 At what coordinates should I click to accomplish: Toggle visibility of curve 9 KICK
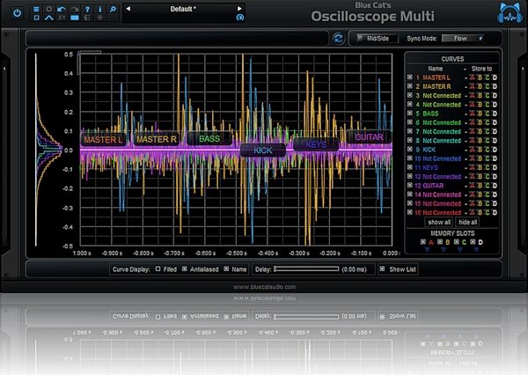click(410, 150)
